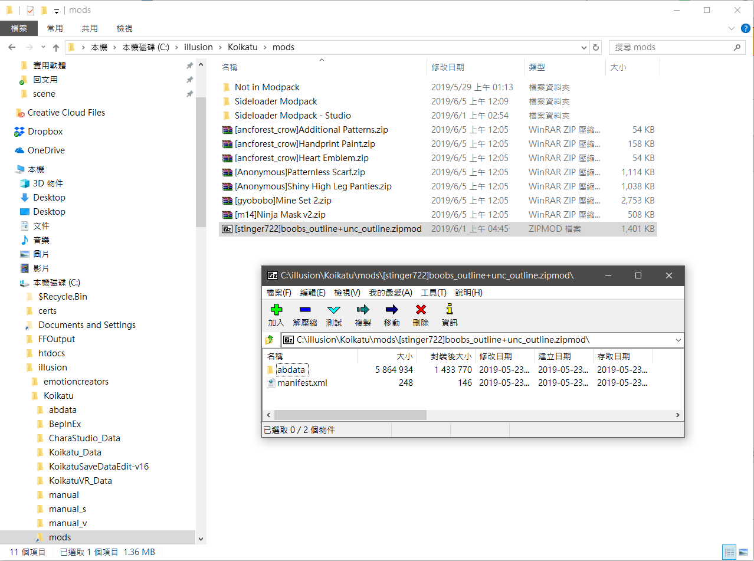This screenshot has height=561, width=754.
Task: Click the 7-Zip Delete (刪除) red X icon
Action: [420, 314]
